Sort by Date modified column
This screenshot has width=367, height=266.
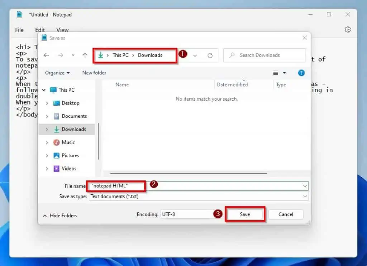pos(232,84)
